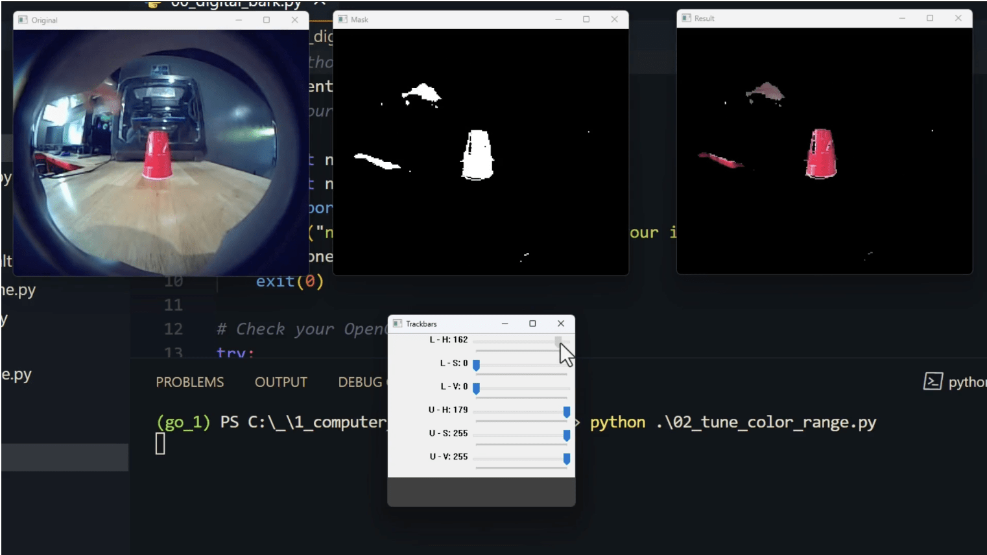Open the PROBLEMS panel tab

click(x=189, y=383)
